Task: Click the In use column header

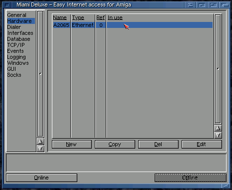Action: pyautogui.click(x=115, y=17)
